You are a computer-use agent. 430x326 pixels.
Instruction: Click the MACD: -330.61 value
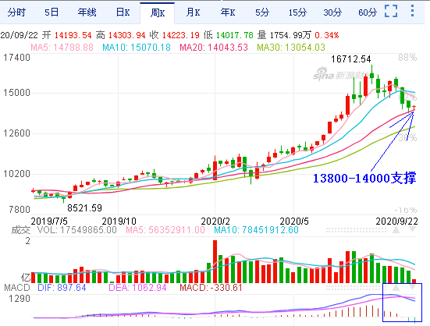click(x=211, y=288)
